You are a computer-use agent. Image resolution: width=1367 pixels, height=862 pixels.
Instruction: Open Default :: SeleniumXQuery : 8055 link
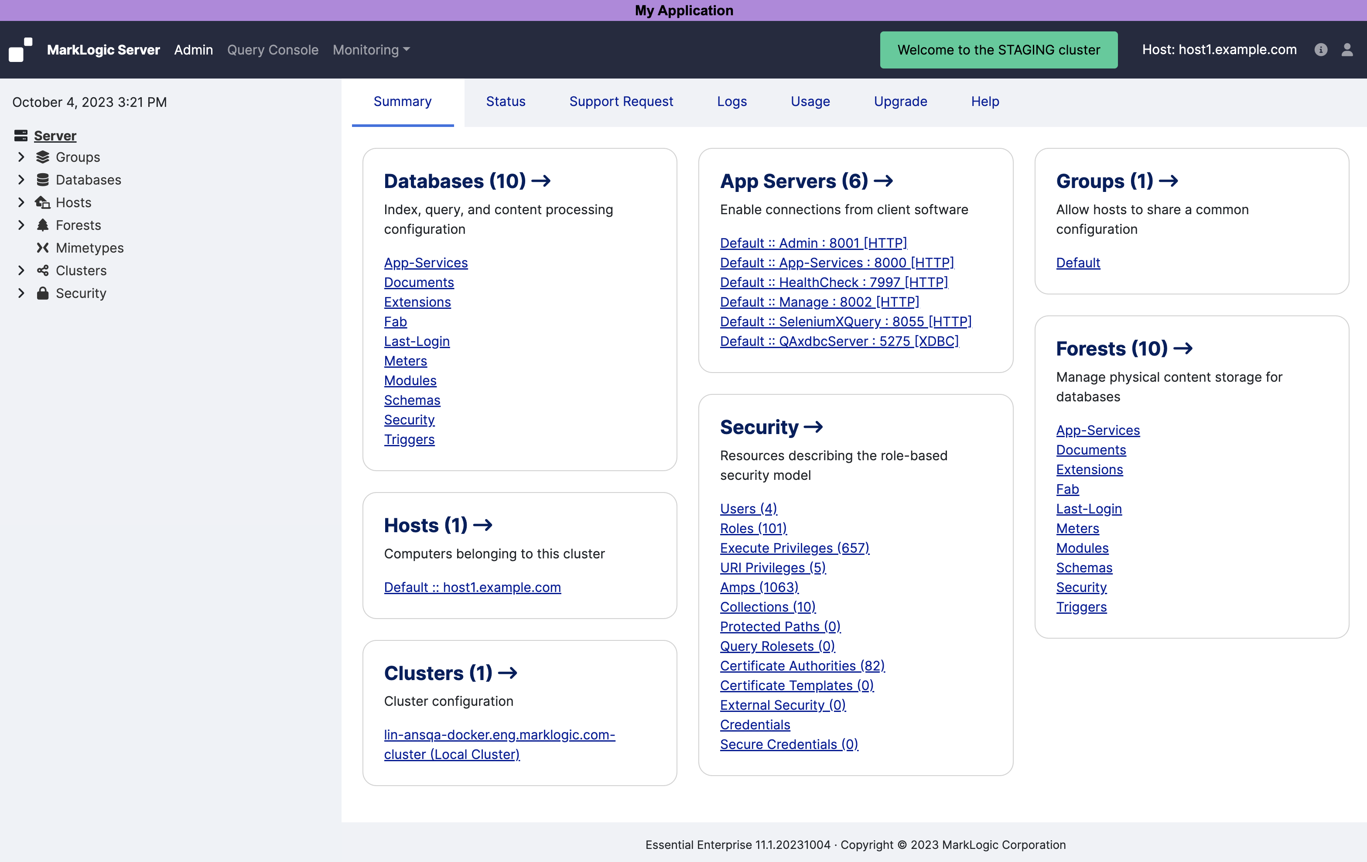pos(846,322)
